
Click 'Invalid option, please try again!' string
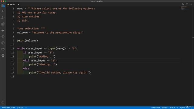coord(63,73)
